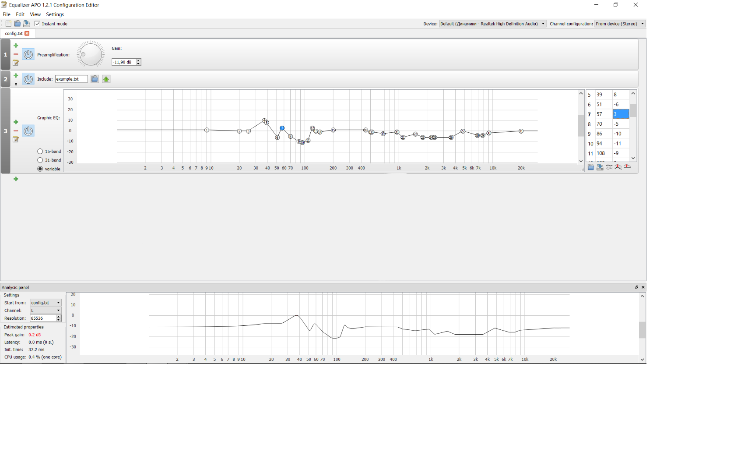Add a new filter below row 3
Viewport: 734px width, 473px height.
(16, 179)
